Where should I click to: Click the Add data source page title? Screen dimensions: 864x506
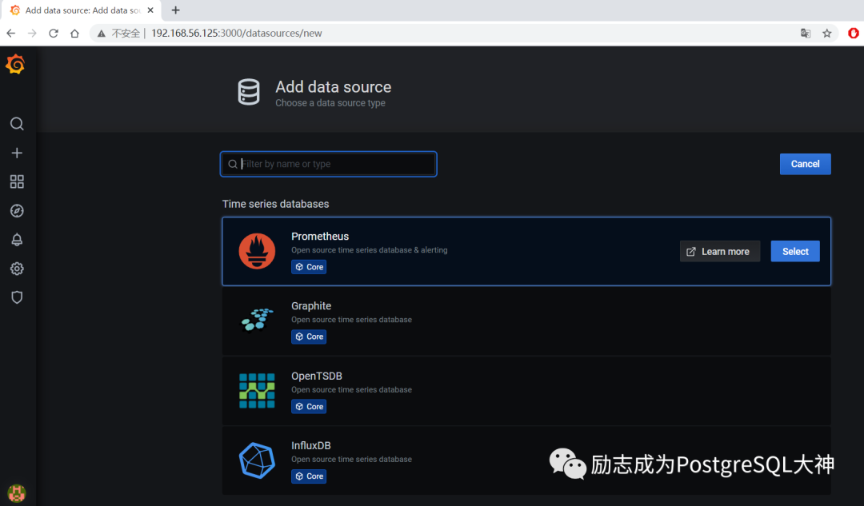[x=334, y=87]
